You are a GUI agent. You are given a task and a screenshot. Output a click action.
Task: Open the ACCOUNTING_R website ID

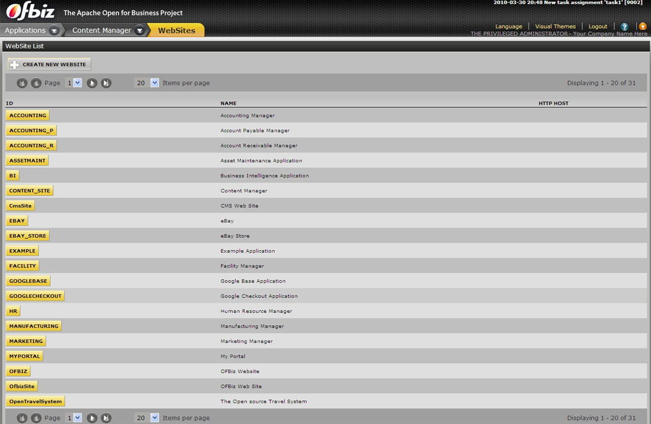point(31,145)
